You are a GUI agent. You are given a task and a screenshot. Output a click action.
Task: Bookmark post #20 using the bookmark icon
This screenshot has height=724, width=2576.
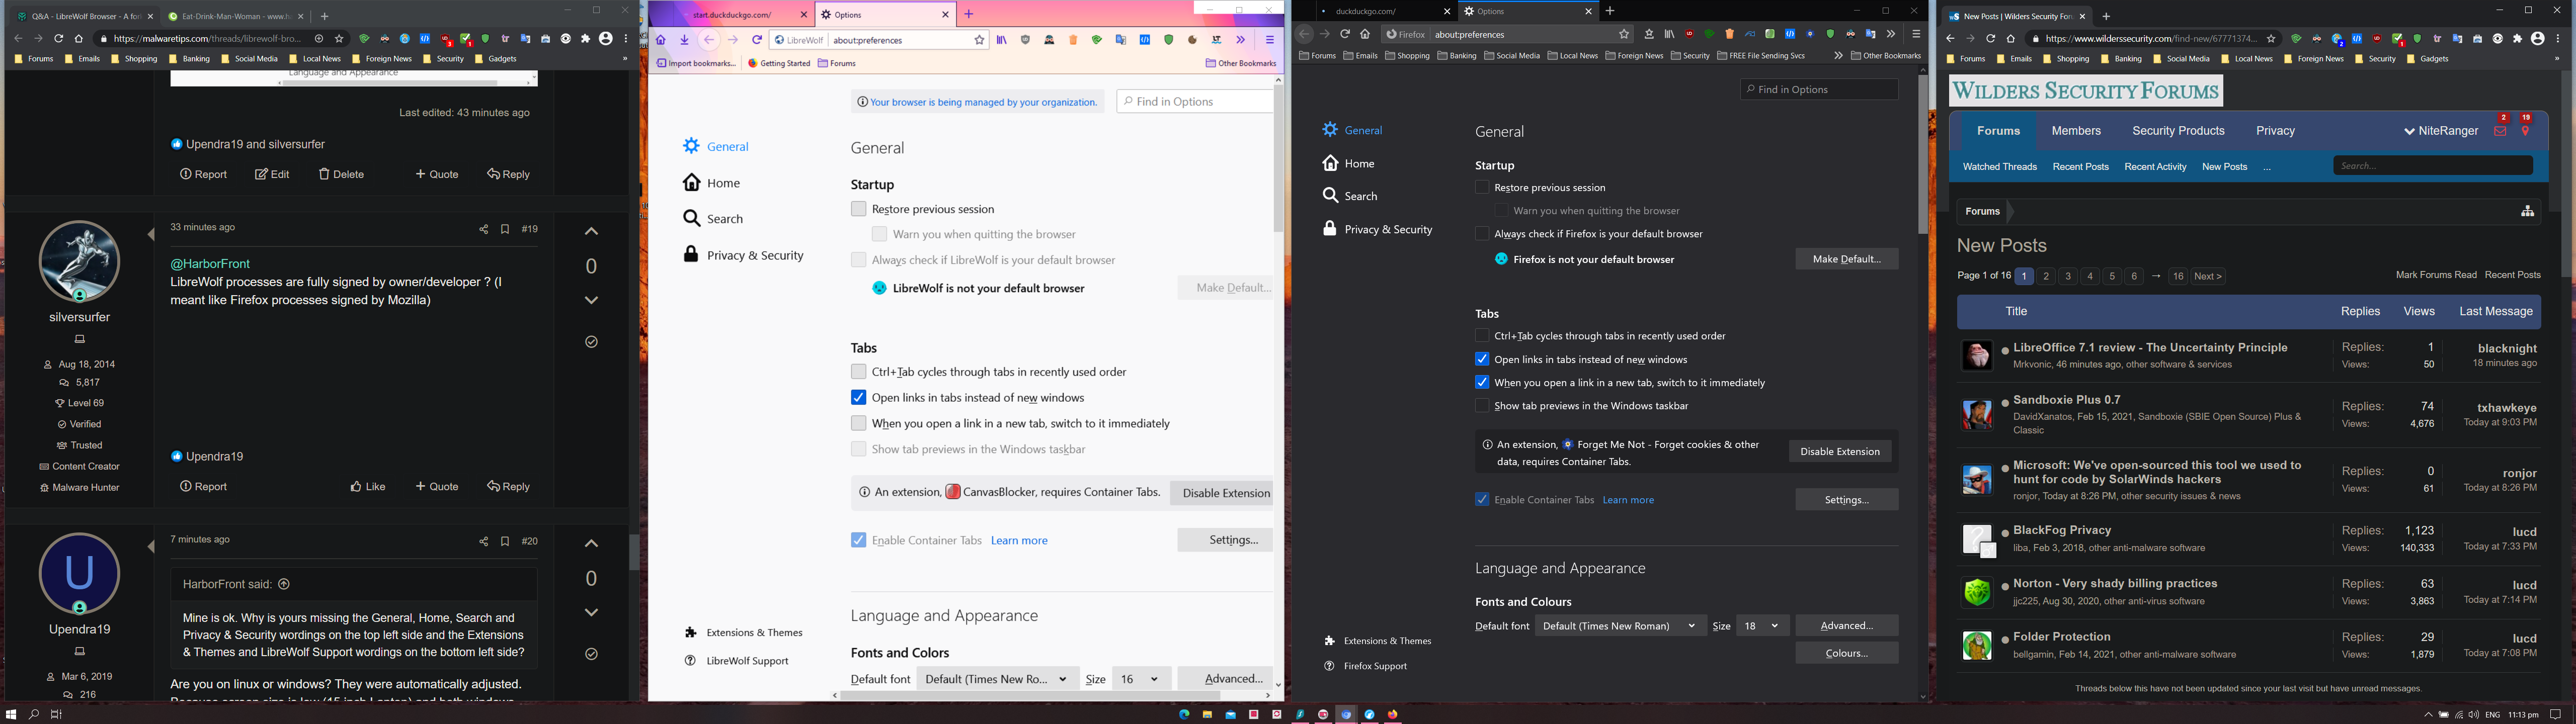pos(505,542)
